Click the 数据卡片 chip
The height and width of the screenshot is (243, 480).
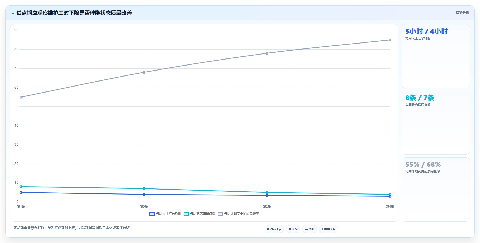(x=329, y=229)
